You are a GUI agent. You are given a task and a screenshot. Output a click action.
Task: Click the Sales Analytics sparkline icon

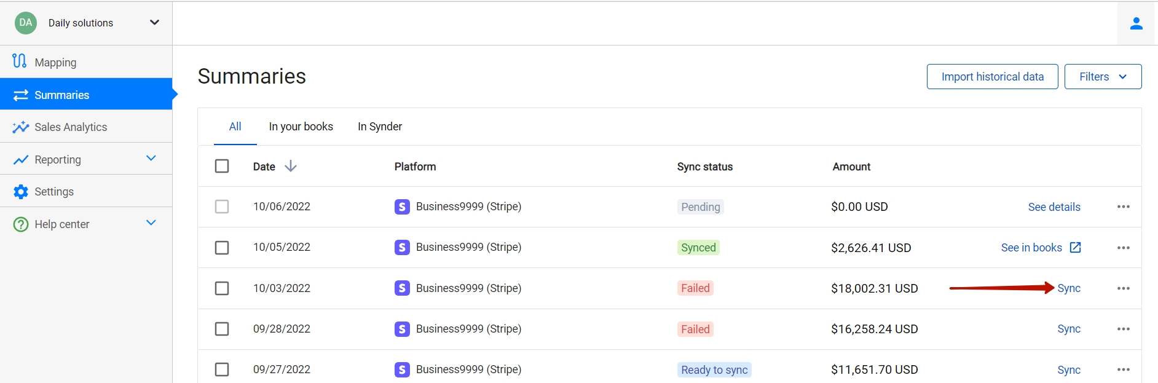point(21,127)
